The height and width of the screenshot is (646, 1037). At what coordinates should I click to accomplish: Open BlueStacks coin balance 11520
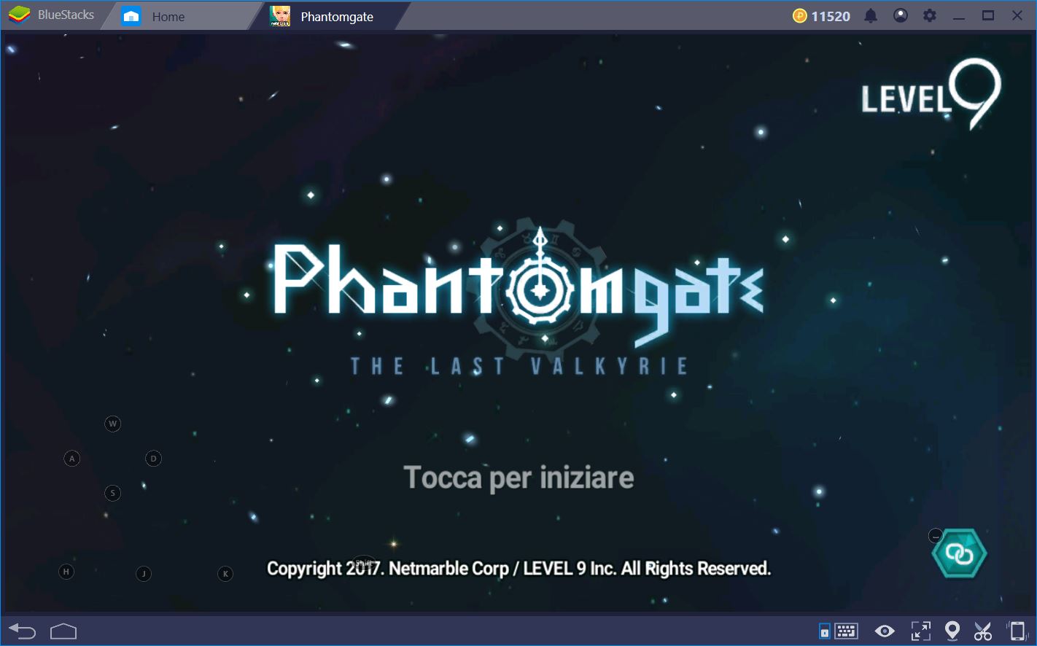821,16
